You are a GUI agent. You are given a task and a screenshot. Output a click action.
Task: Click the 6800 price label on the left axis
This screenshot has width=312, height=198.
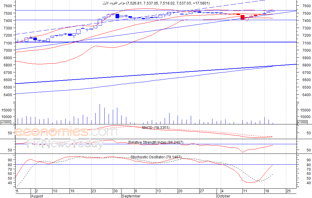pyautogui.click(x=8, y=65)
